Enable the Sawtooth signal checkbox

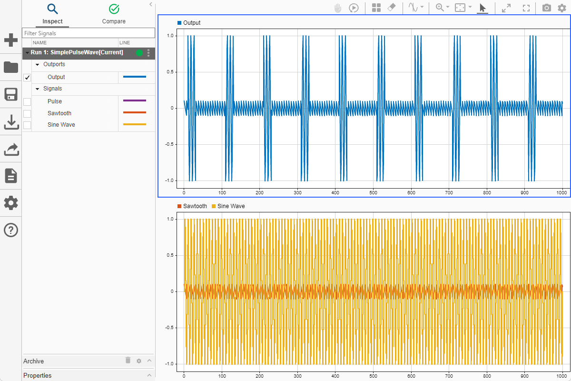coord(27,113)
